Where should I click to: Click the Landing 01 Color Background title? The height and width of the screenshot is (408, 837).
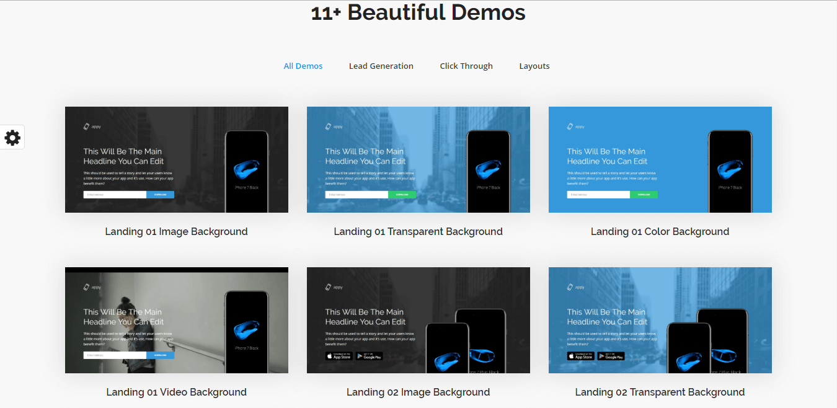(x=660, y=231)
